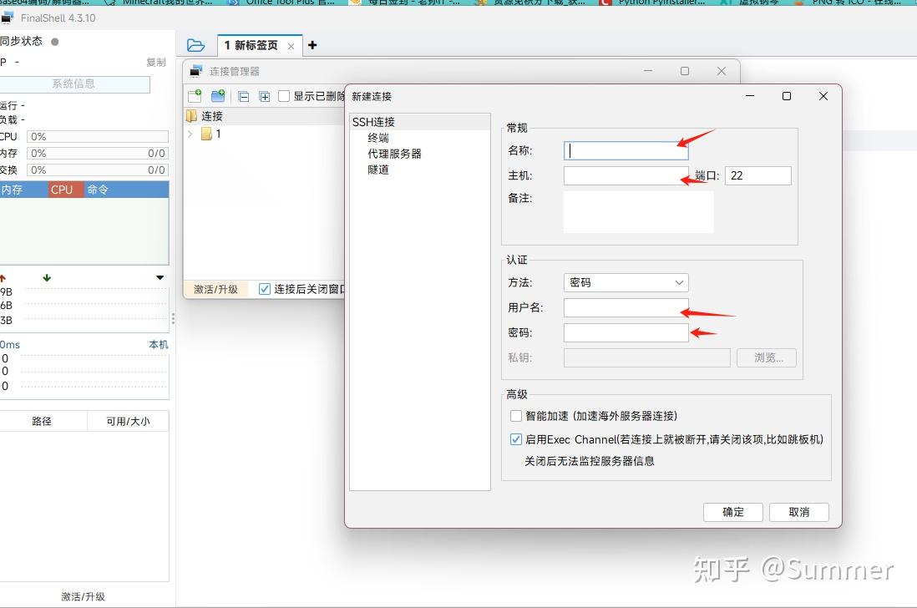This screenshot has width=917, height=608.
Task: Click the 浏览 button next to 私钥
Action: pyautogui.click(x=766, y=357)
